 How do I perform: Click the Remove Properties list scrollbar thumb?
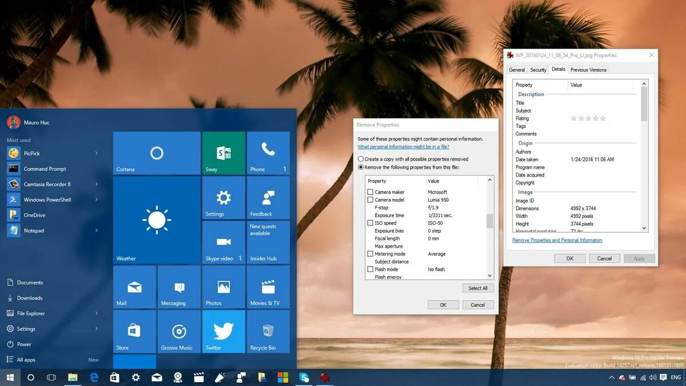pyautogui.click(x=489, y=221)
